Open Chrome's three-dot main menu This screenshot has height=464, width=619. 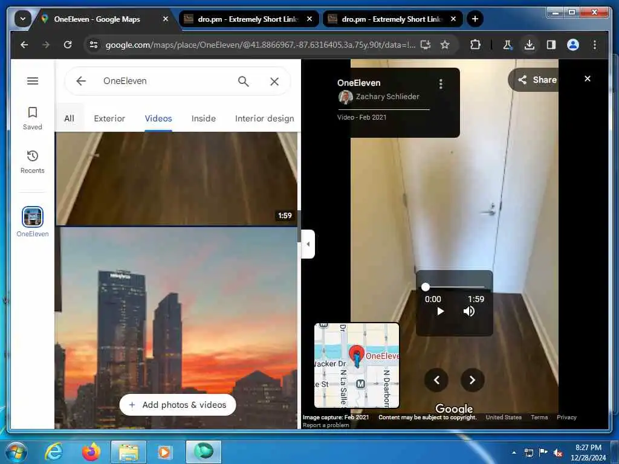595,45
